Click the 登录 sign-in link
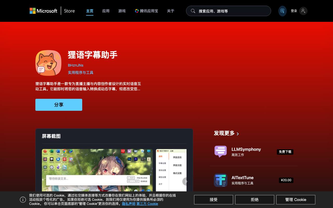333x208 pixels. tap(294, 11)
